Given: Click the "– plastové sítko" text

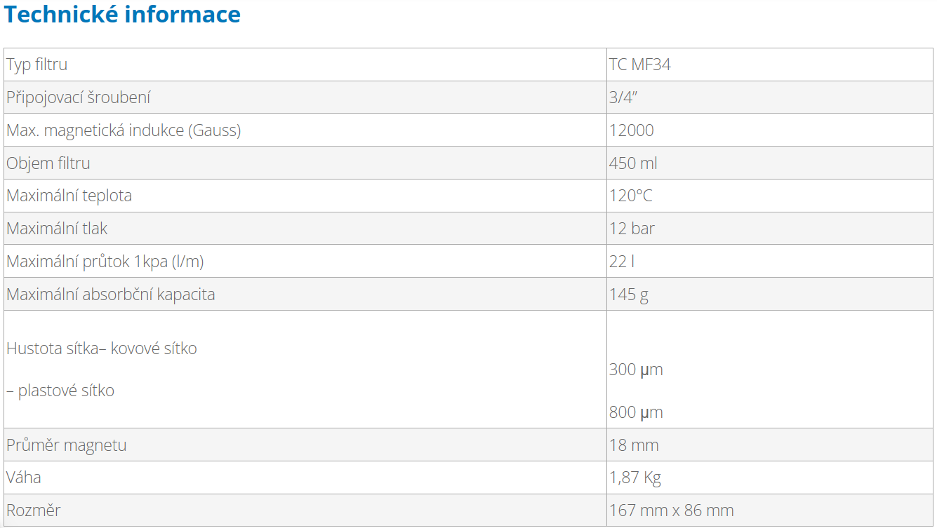Looking at the screenshot, I should coord(60,391).
